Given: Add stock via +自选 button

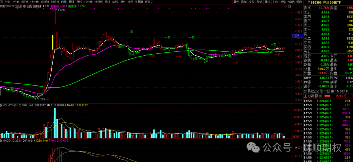Looking at the screenshot, I should [x=291, y=2].
